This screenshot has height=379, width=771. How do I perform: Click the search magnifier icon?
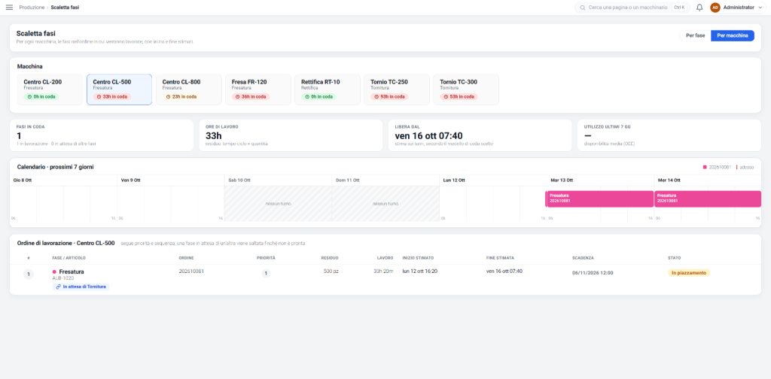point(583,8)
